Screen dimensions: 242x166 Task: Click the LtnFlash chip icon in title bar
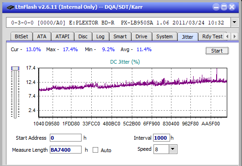tap(10, 7)
